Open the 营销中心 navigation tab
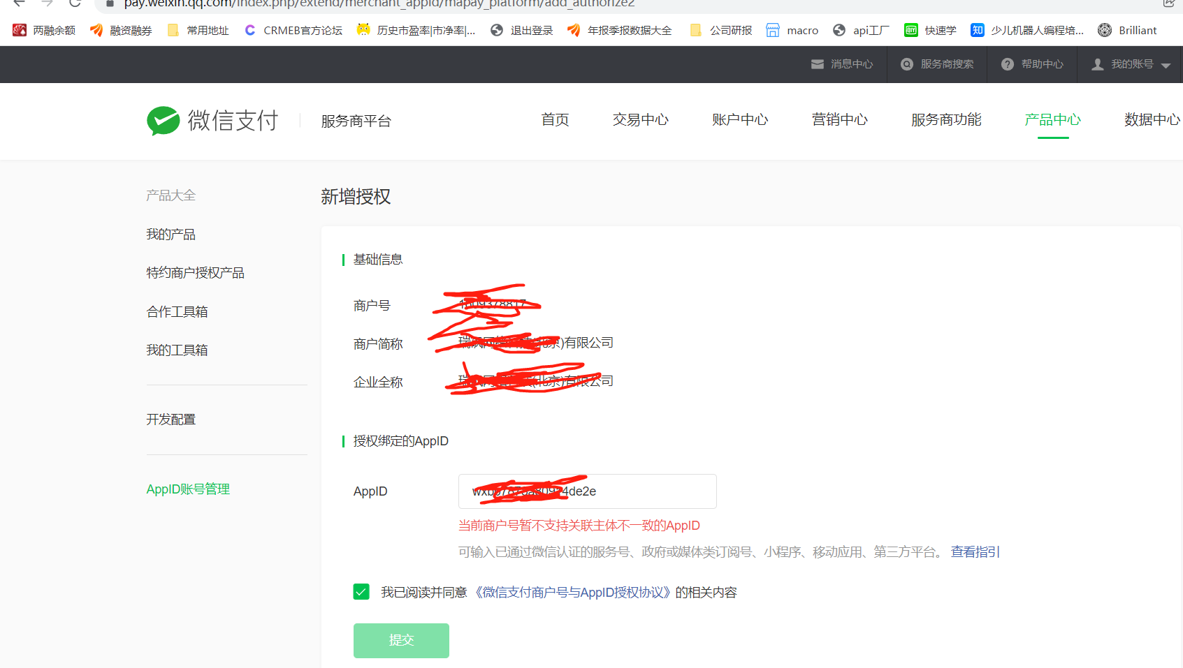 (840, 120)
